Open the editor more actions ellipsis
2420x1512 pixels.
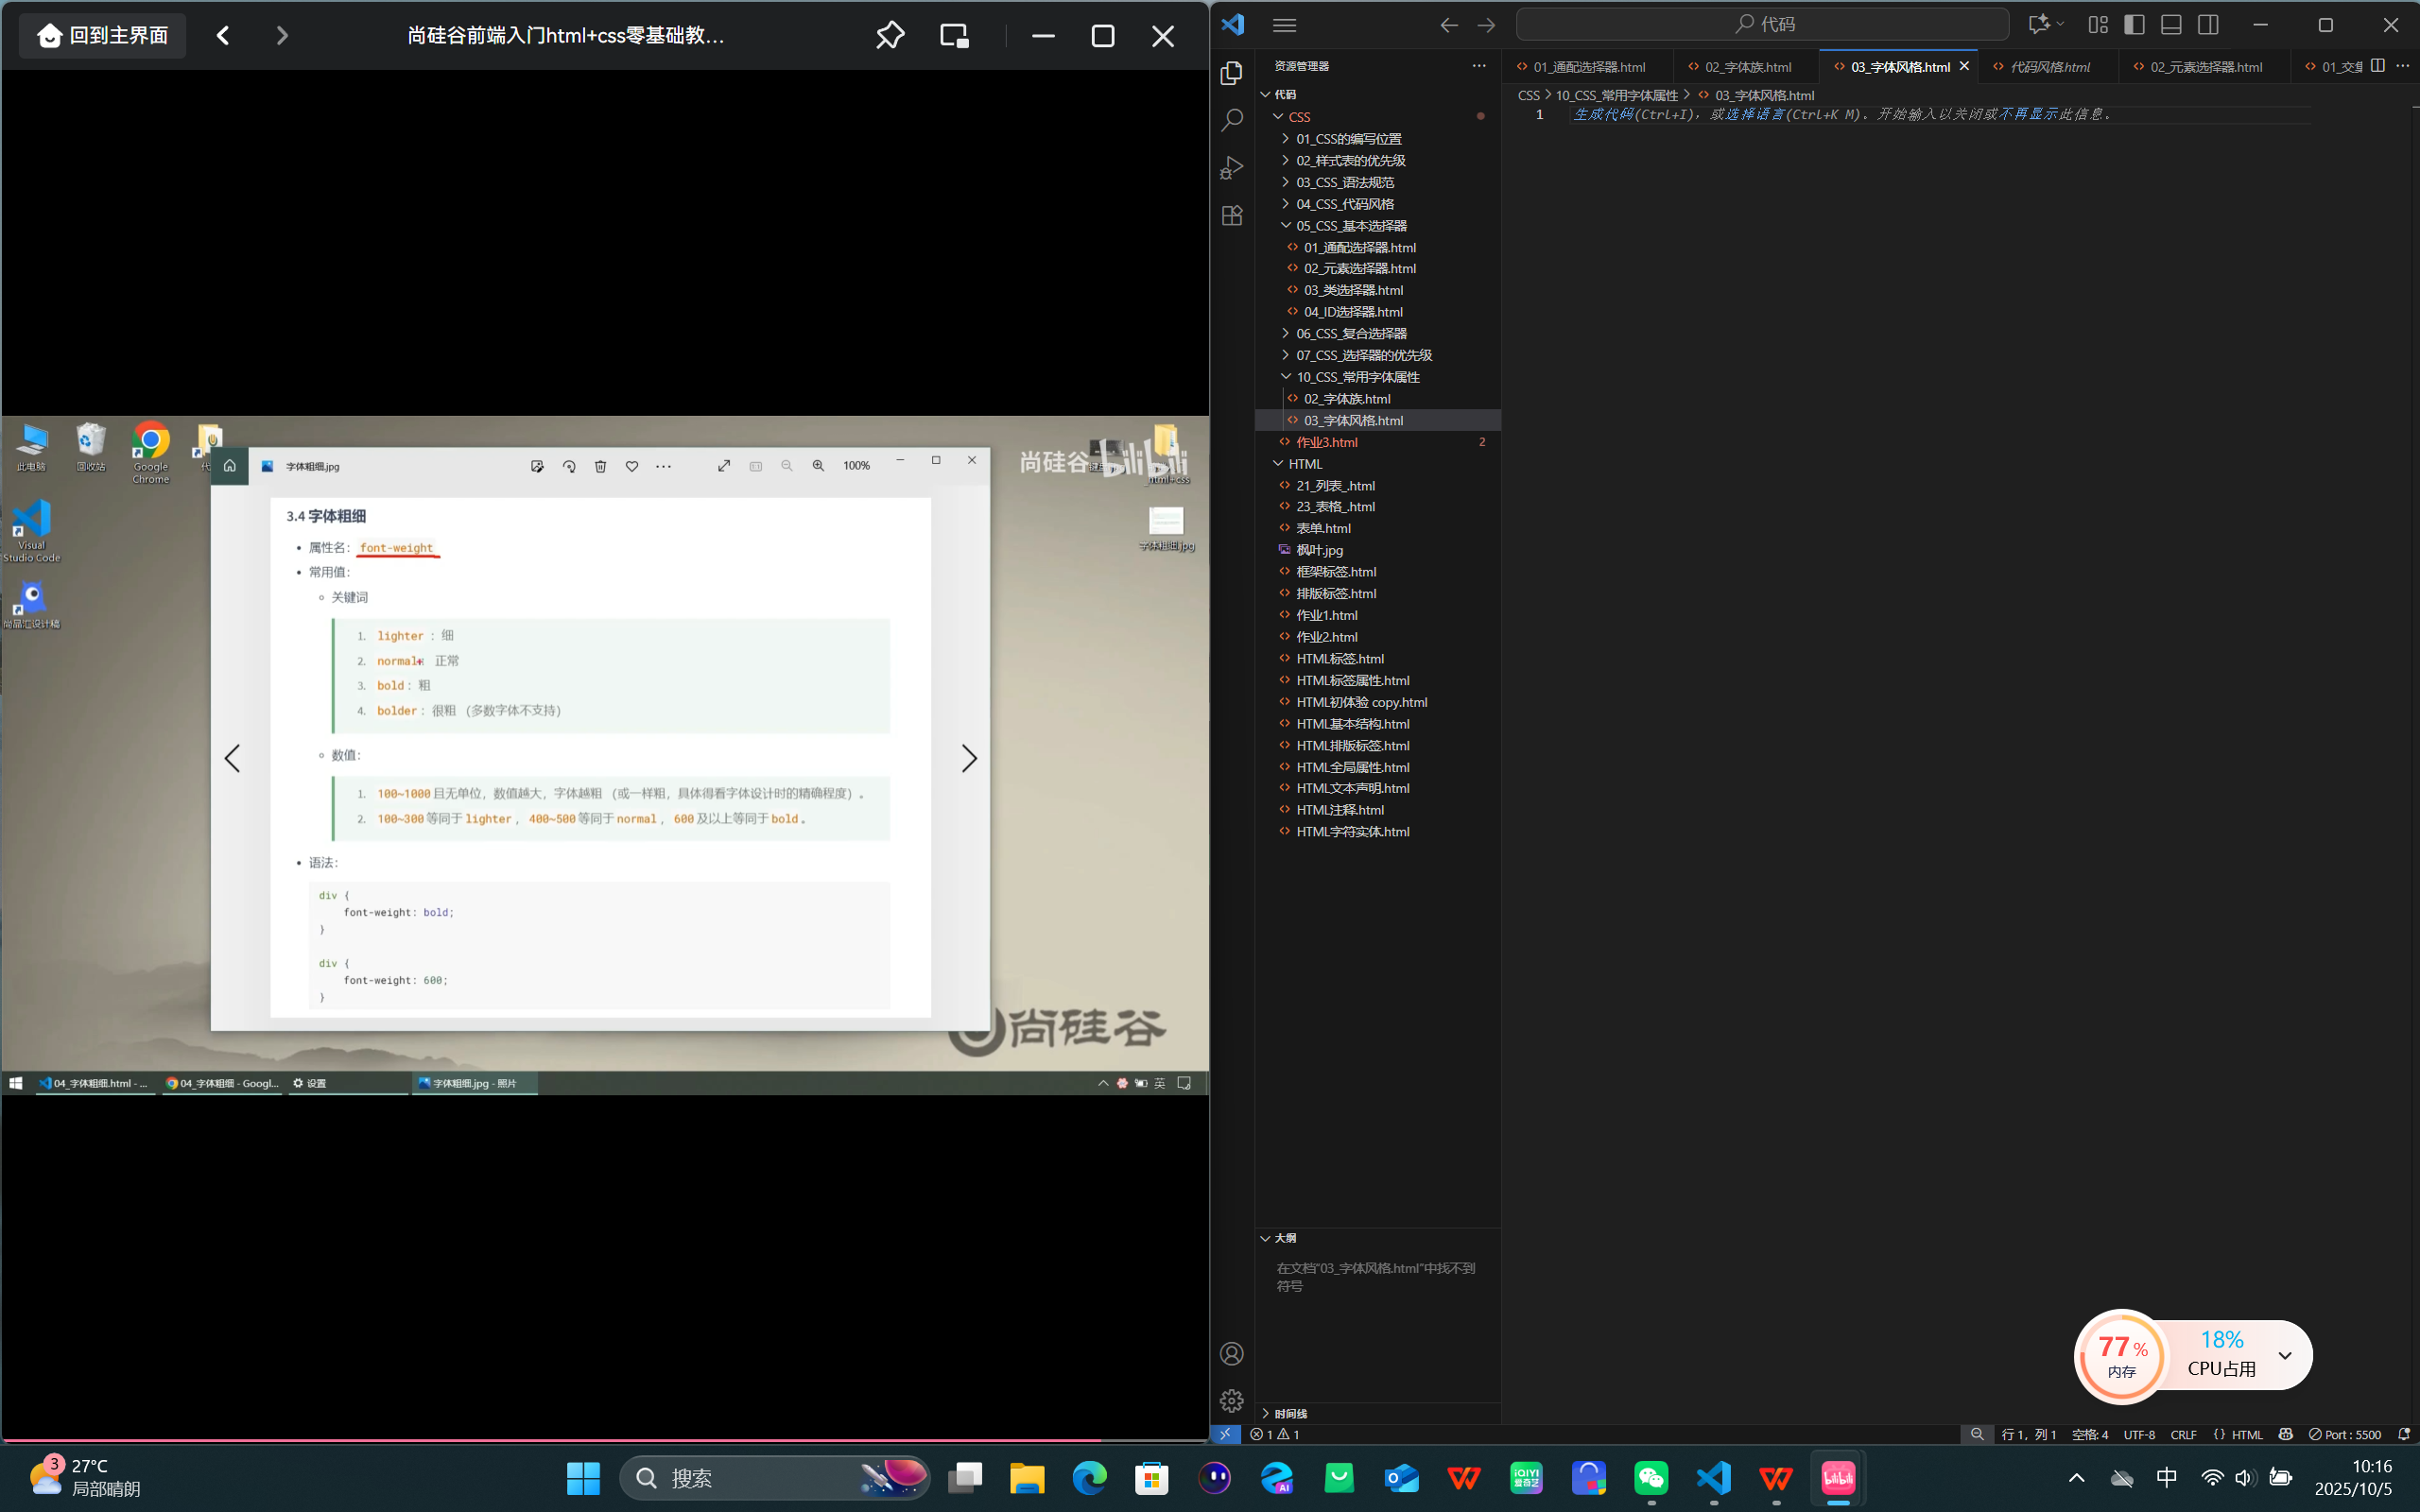(2403, 66)
